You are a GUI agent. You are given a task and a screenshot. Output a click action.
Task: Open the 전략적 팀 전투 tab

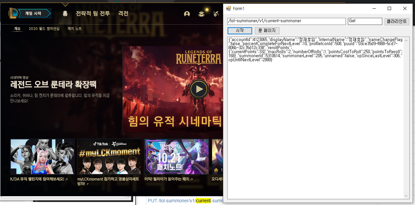93,13
